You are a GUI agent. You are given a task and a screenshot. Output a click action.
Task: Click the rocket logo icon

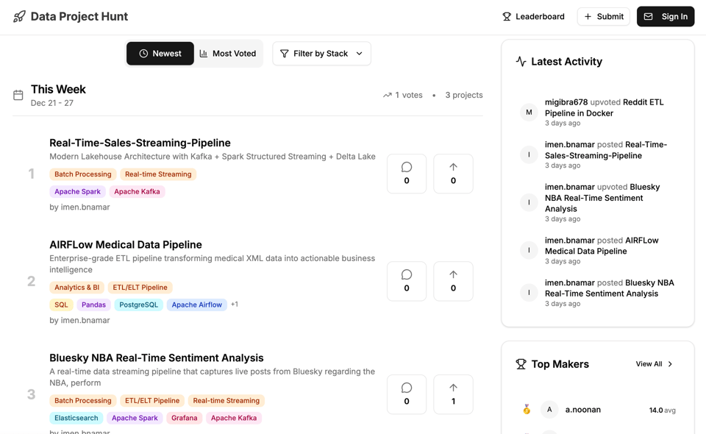coord(19,16)
